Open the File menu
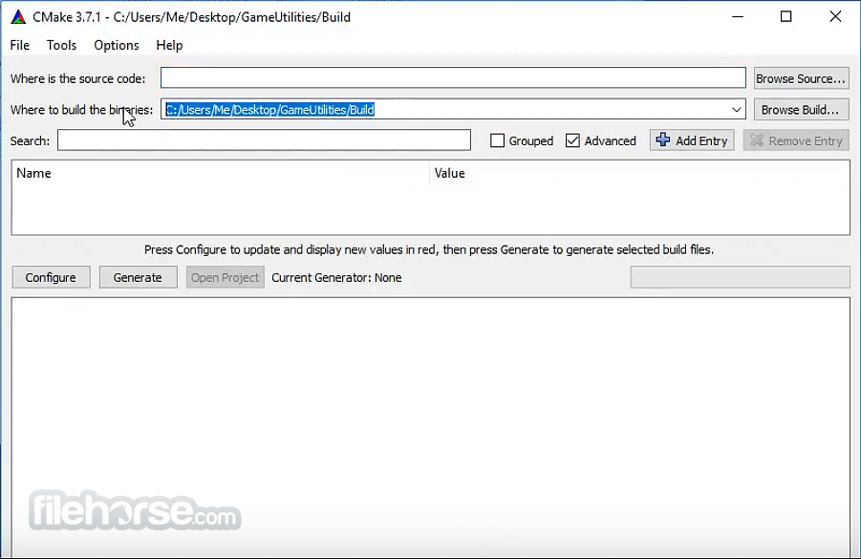This screenshot has height=559, width=861. 20,45
